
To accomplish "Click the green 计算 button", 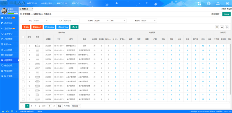I will pos(75,27).
